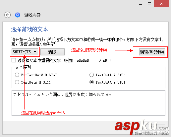Image resolution: width=171 pixels, height=137 pixels.
Task: Click the 清除 clear button
Action: [x=52, y=52]
